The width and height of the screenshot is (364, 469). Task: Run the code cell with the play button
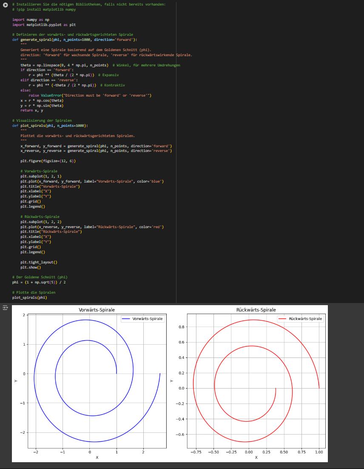point(6,4)
